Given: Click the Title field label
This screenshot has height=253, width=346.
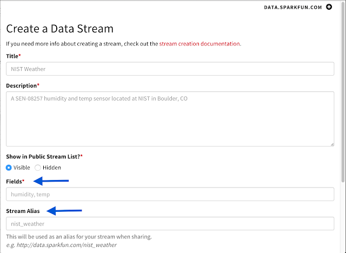Looking at the screenshot, I should 13,56.
